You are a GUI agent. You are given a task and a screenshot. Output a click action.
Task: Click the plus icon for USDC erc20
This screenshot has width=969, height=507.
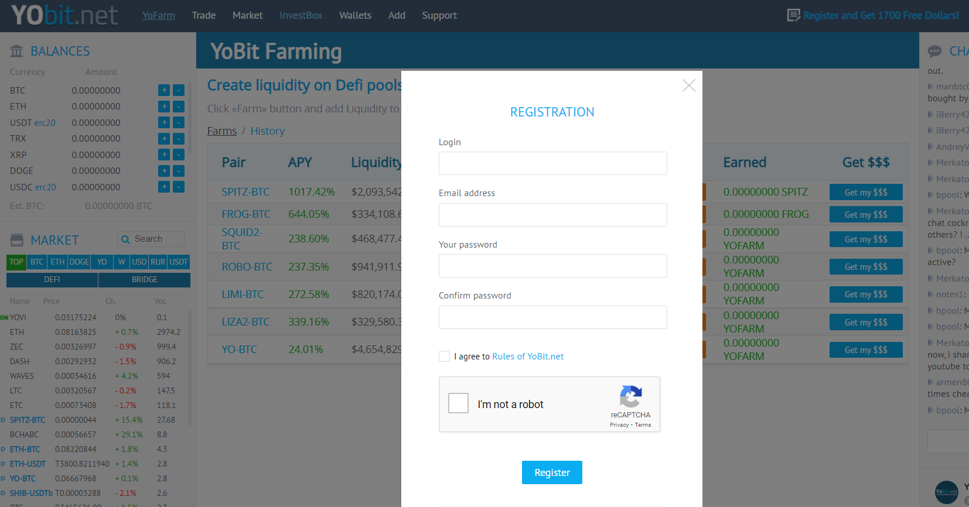click(164, 187)
